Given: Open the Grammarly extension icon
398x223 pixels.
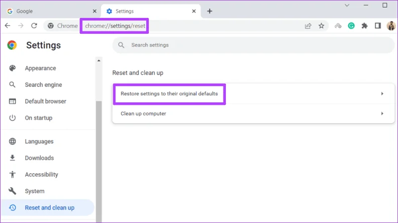Looking at the screenshot, I should (351, 26).
